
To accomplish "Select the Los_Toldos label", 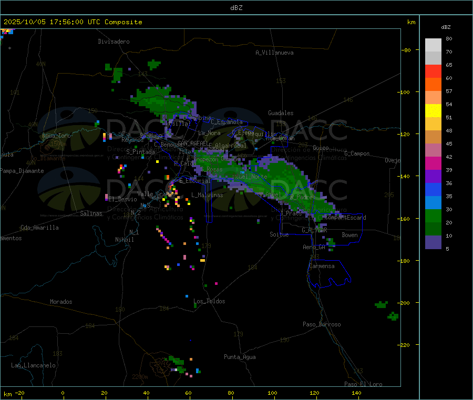I will point(209,301).
